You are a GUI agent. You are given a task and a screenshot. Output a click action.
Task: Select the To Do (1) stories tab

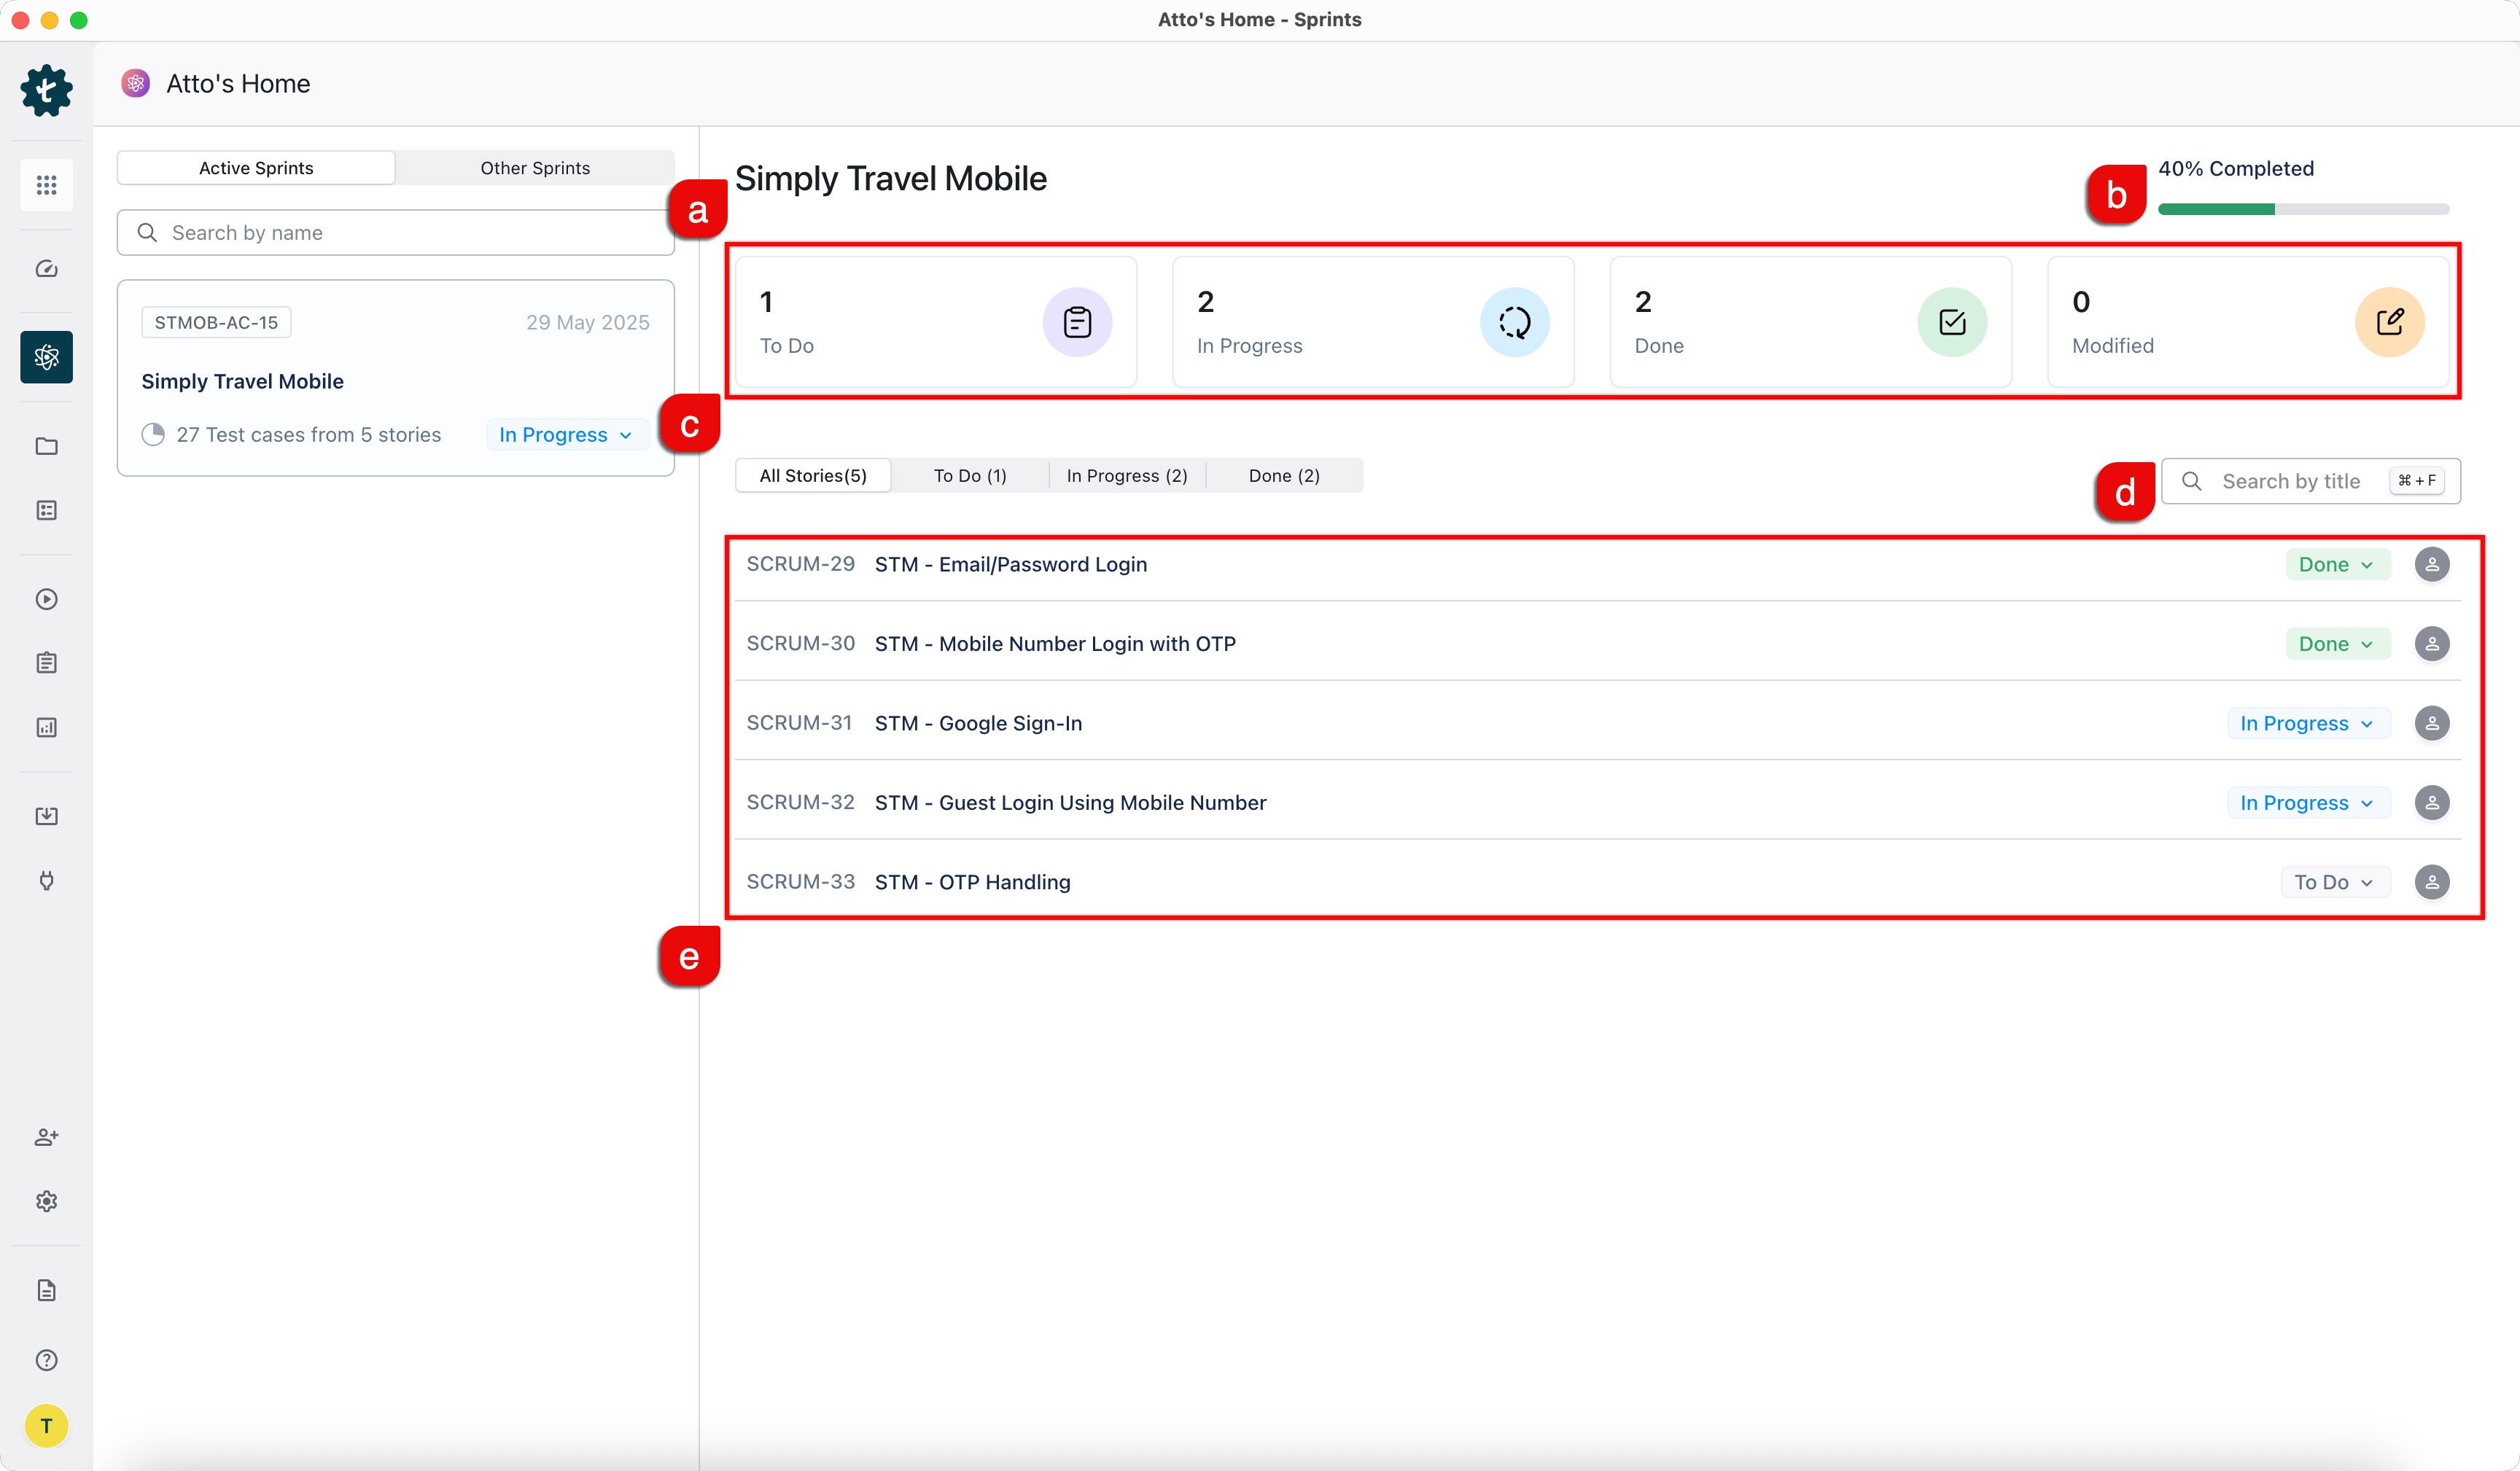click(969, 476)
